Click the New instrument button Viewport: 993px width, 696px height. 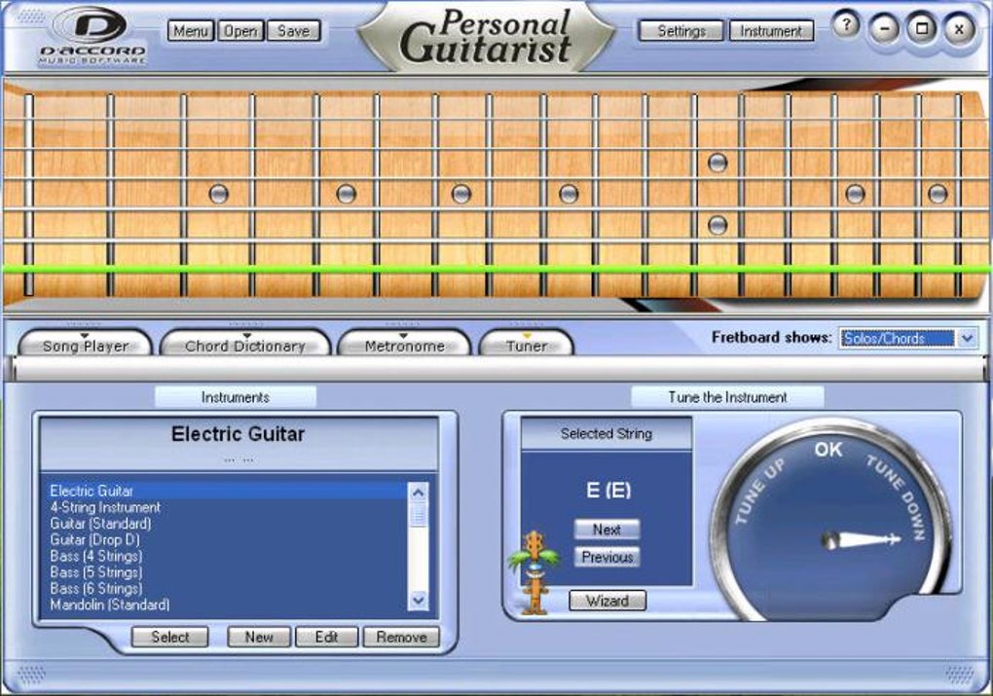pyautogui.click(x=259, y=637)
